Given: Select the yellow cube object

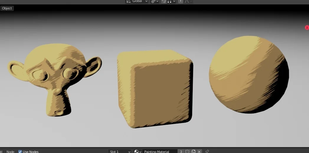Looking at the screenshot, I should coord(155,89).
